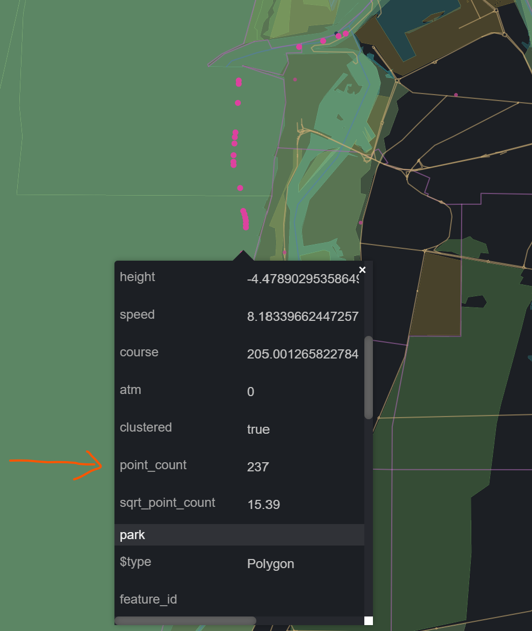Image resolution: width=532 pixels, height=631 pixels.
Task: Select the 'atm' property label
Action: pyautogui.click(x=131, y=390)
